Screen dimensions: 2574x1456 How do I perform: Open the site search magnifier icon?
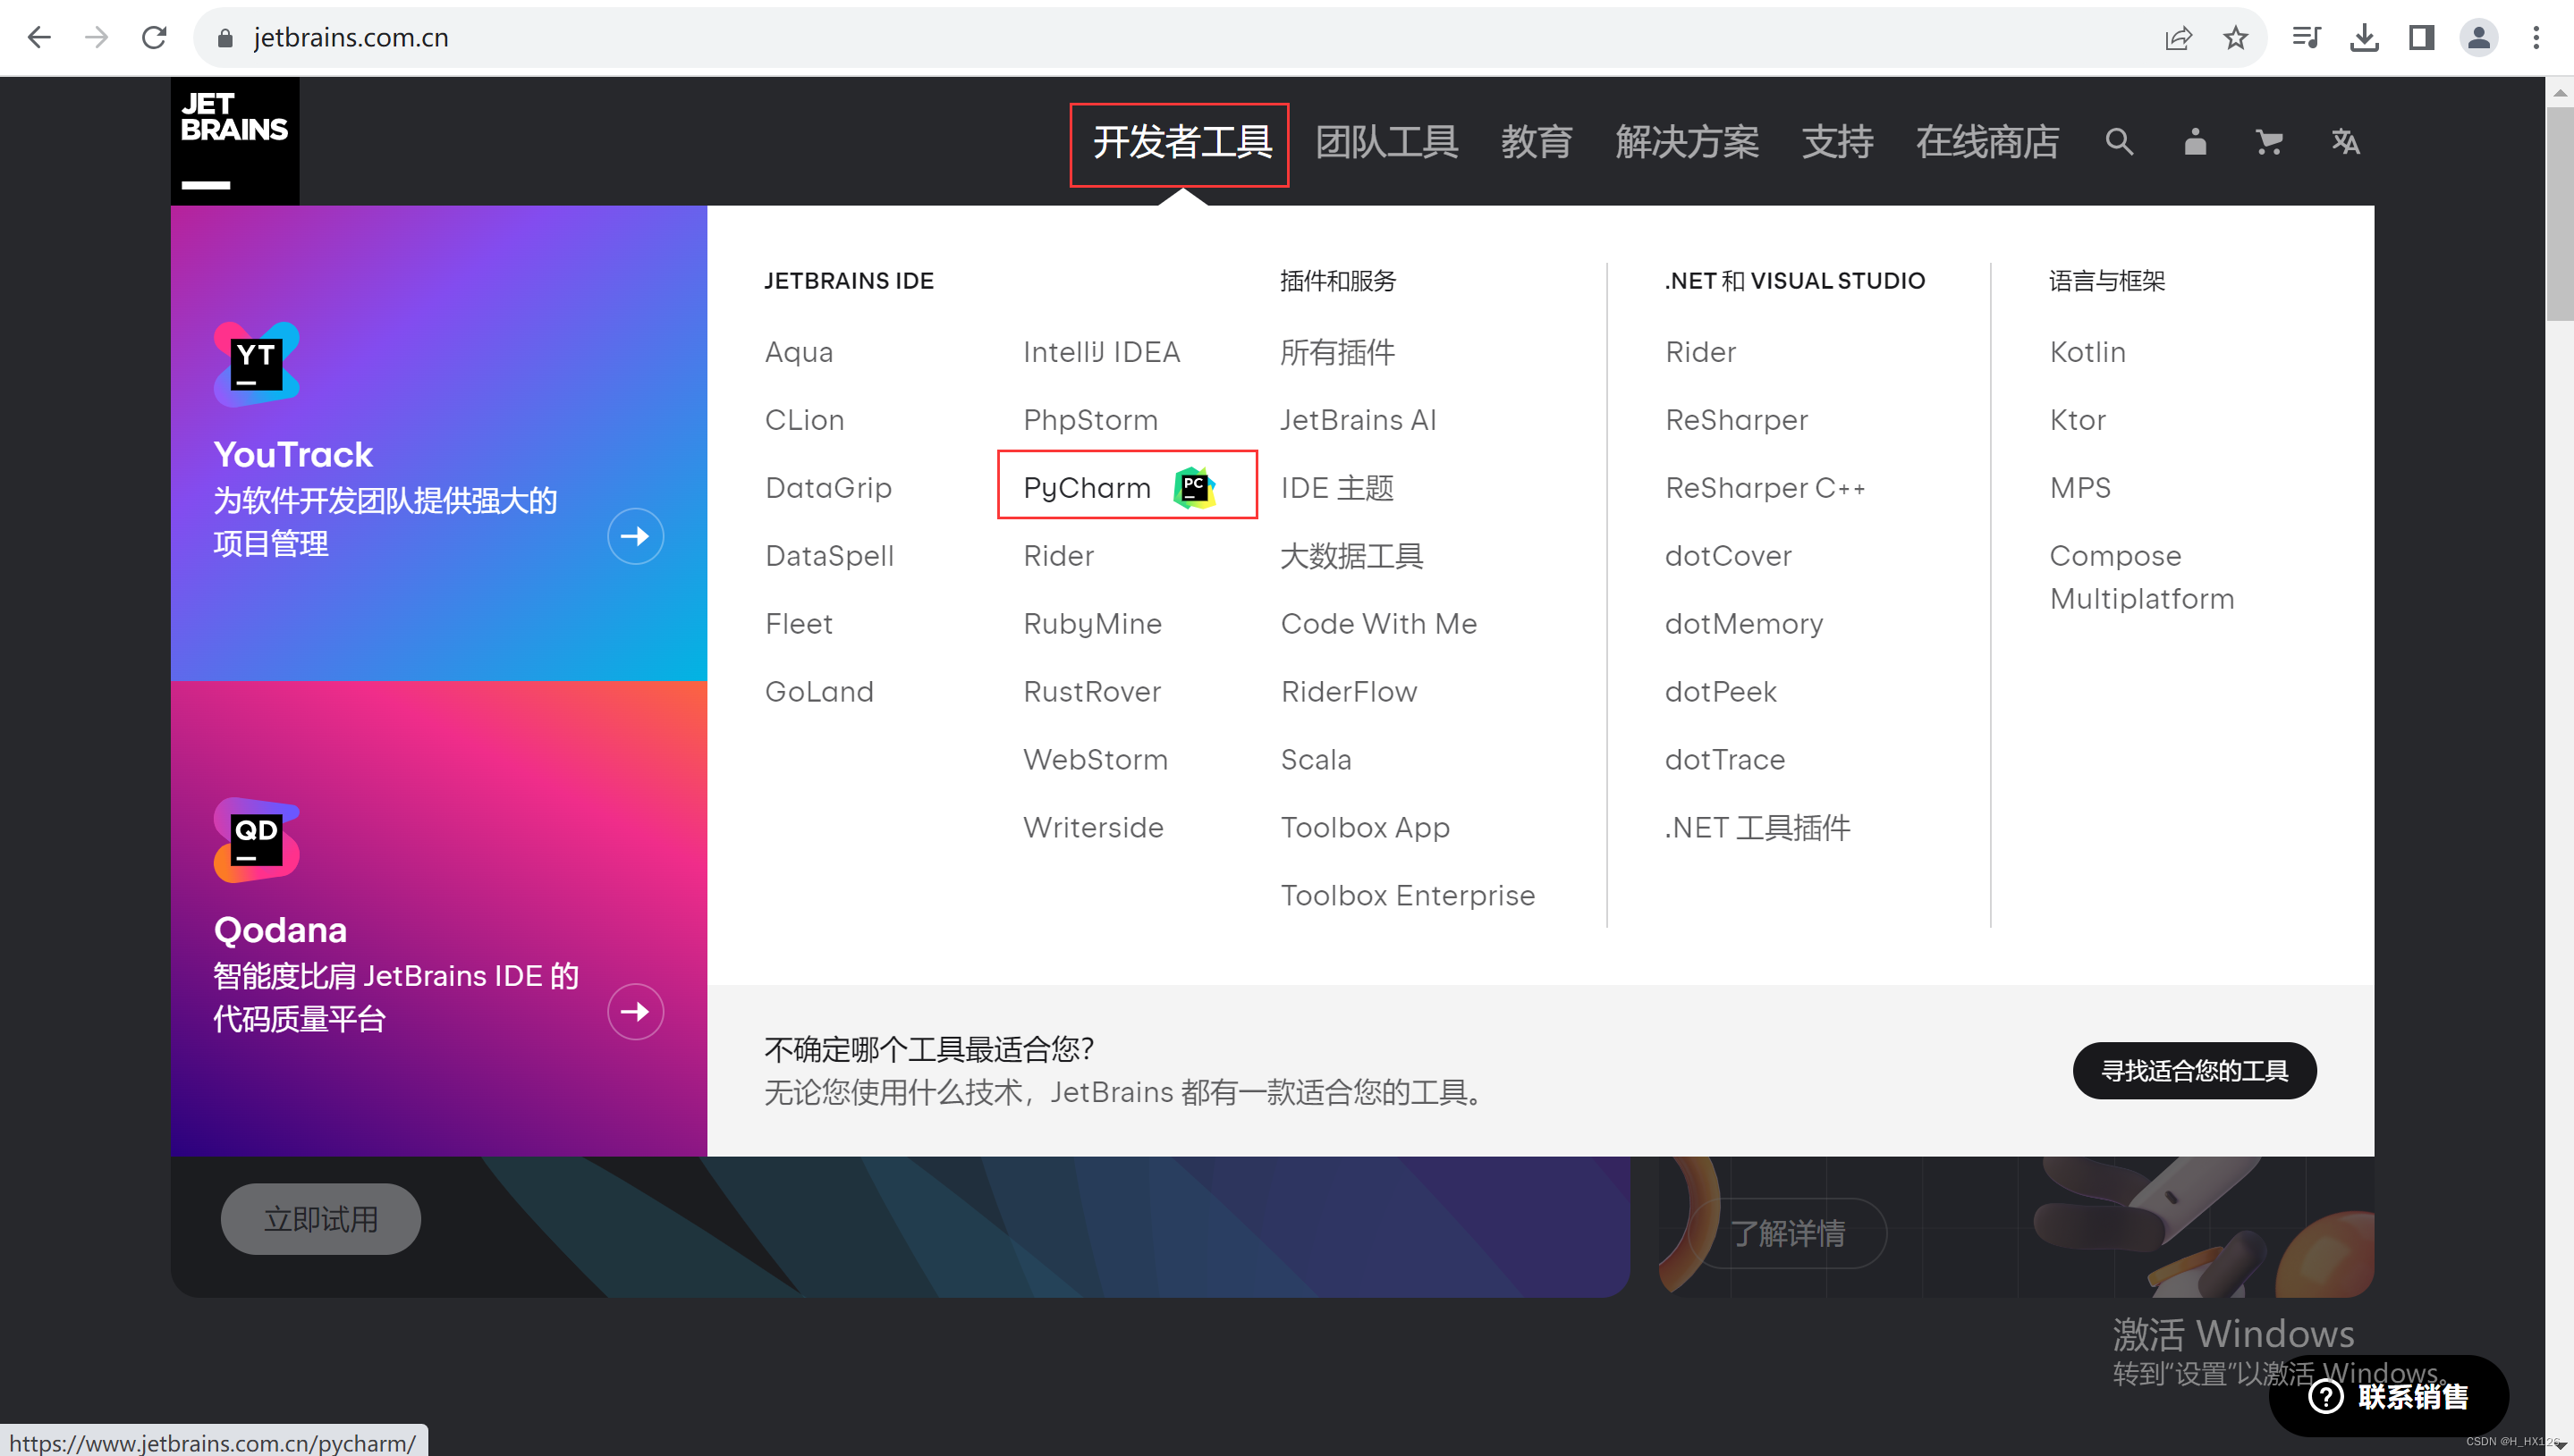pos(2118,142)
